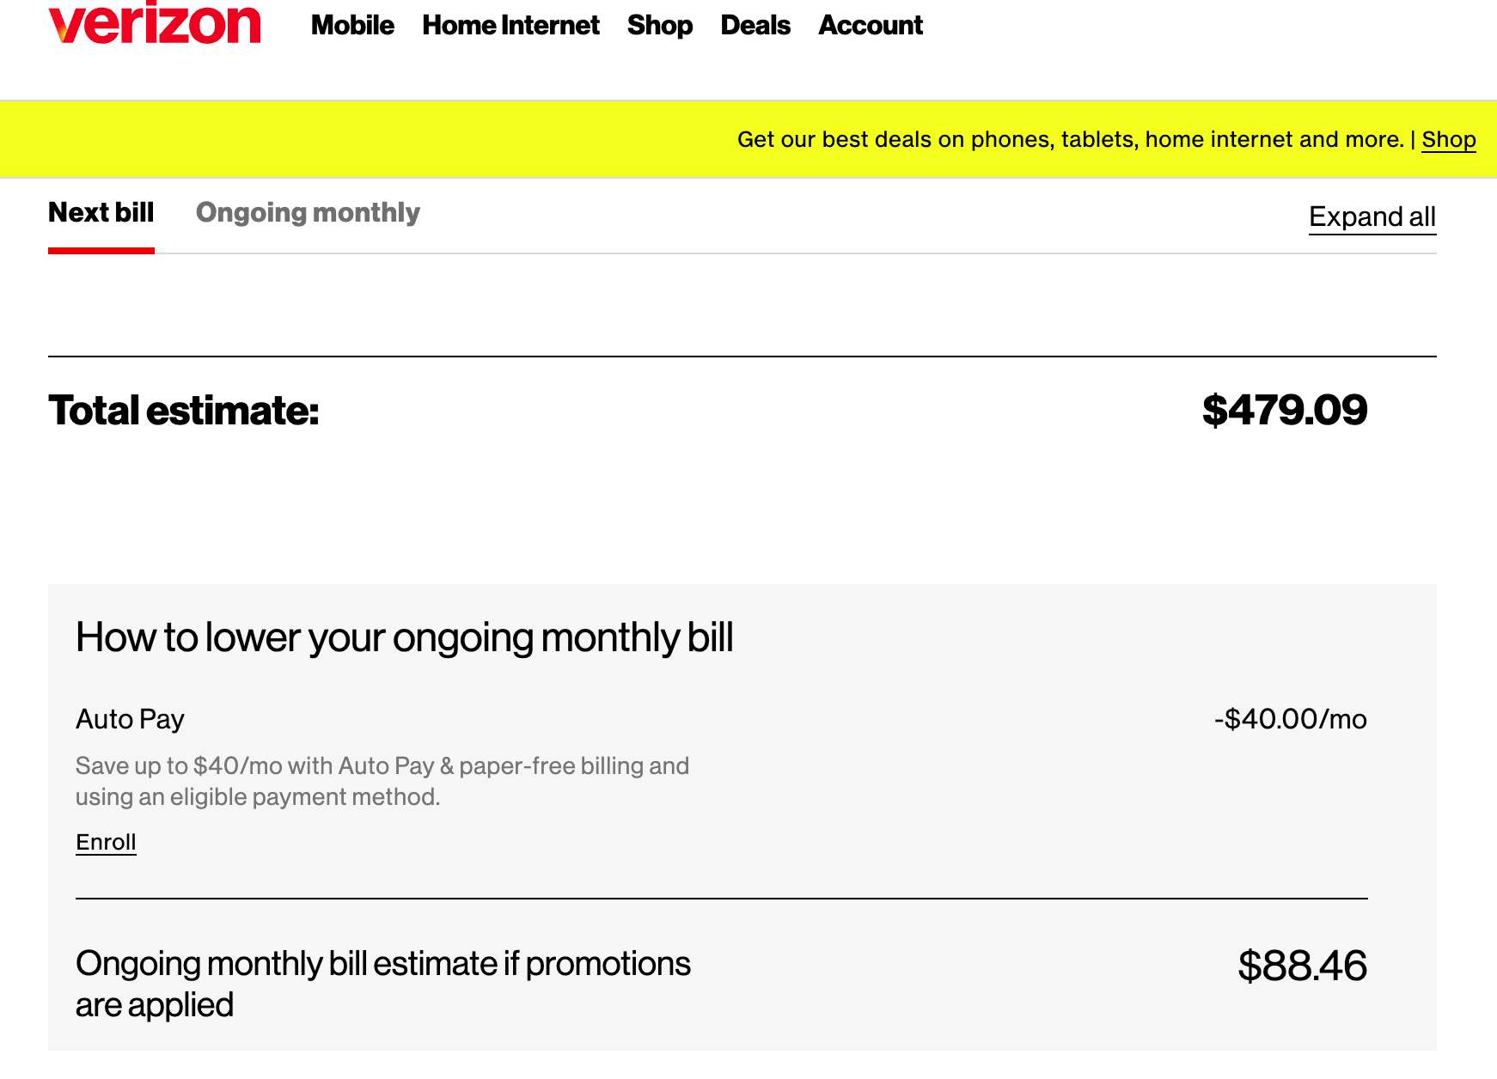Click the Verizon logo
This screenshot has width=1497, height=1079.
point(155,24)
